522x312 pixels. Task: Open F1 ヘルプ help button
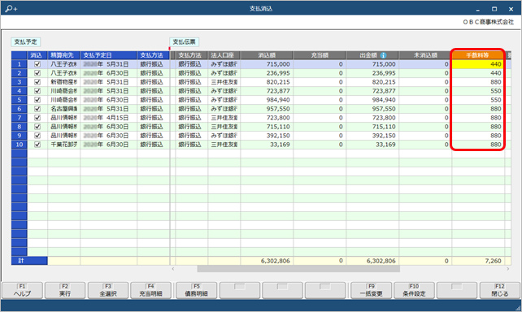22,290
